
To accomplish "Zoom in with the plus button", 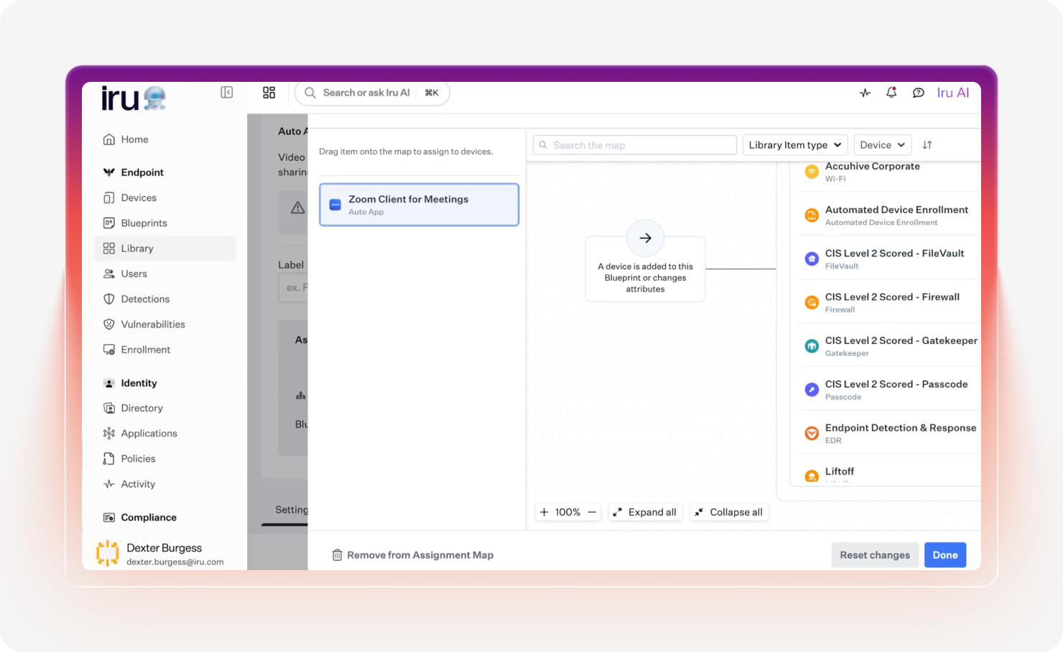I will pos(544,512).
